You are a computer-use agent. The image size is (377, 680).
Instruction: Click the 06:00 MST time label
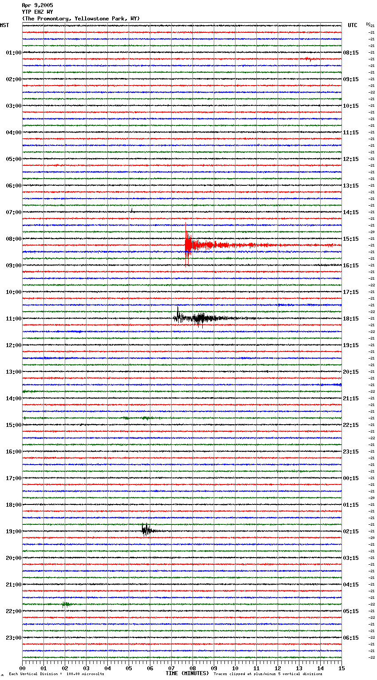tap(13, 186)
